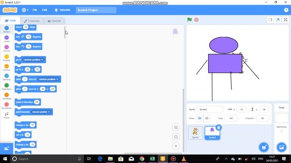The width and height of the screenshot is (291, 163).
Task: Open random position dropdown in glide block
Action: tap(48, 79)
